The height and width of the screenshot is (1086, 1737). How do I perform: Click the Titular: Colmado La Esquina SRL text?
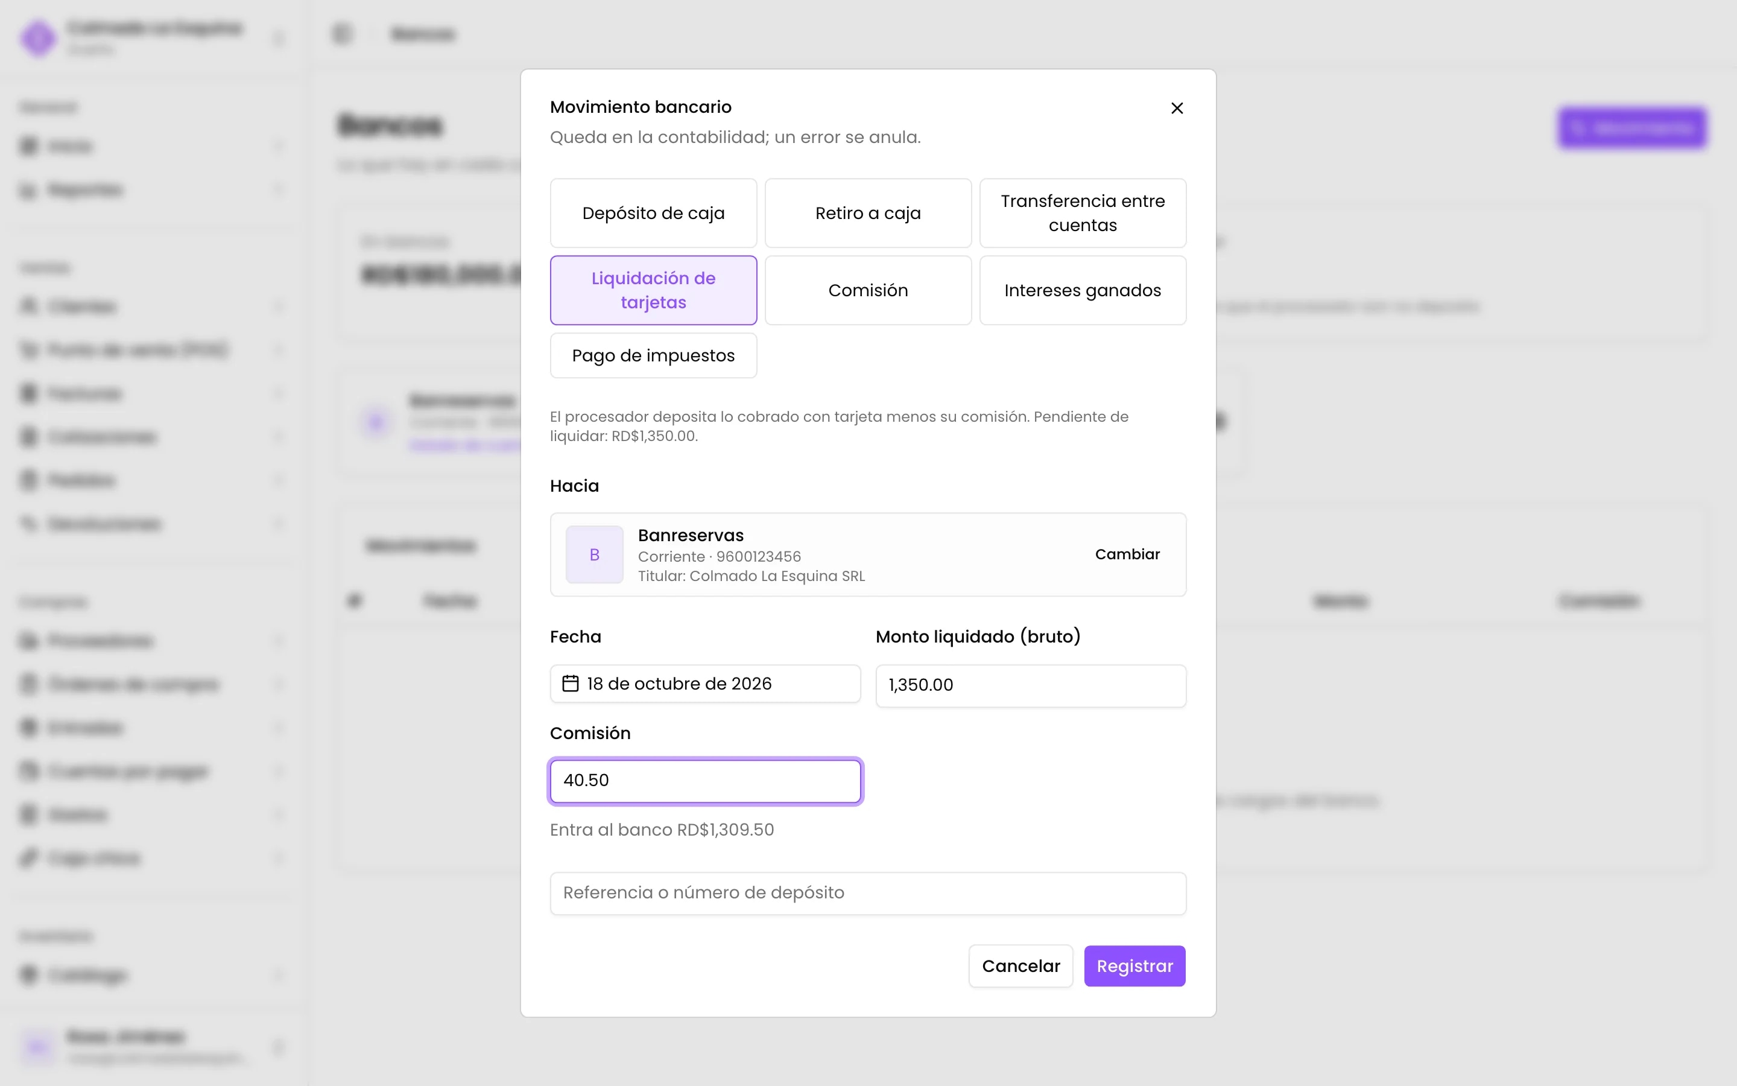click(751, 576)
